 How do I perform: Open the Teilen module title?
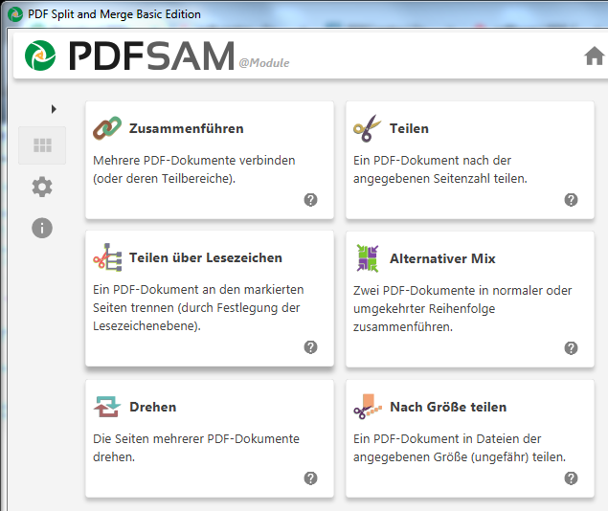409,128
